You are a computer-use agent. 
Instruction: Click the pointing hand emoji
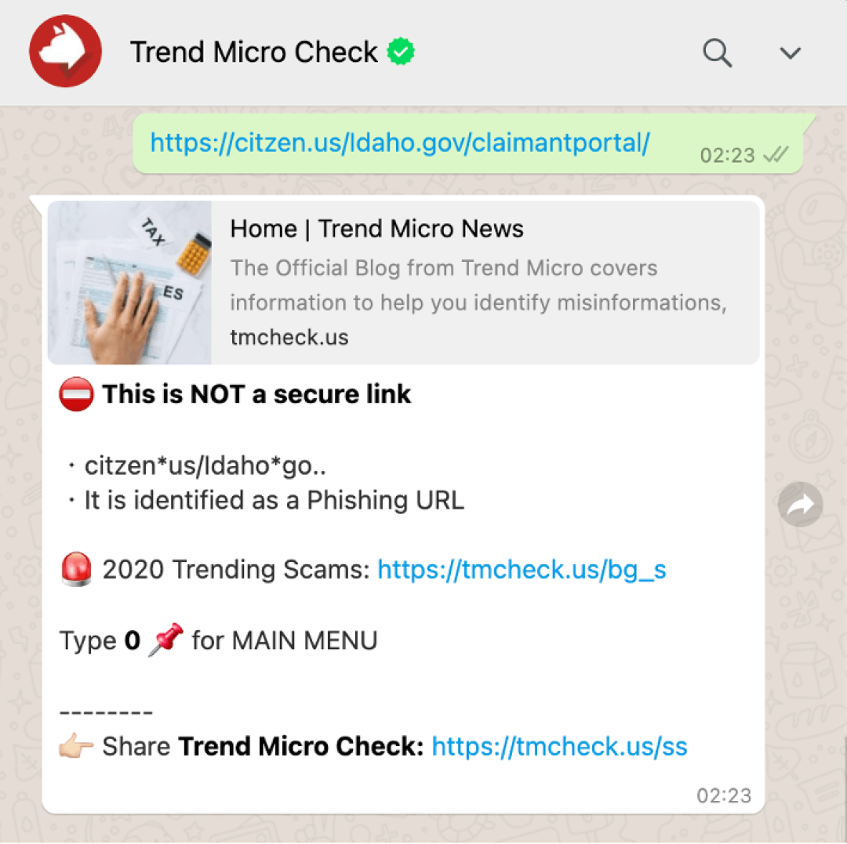click(x=76, y=748)
